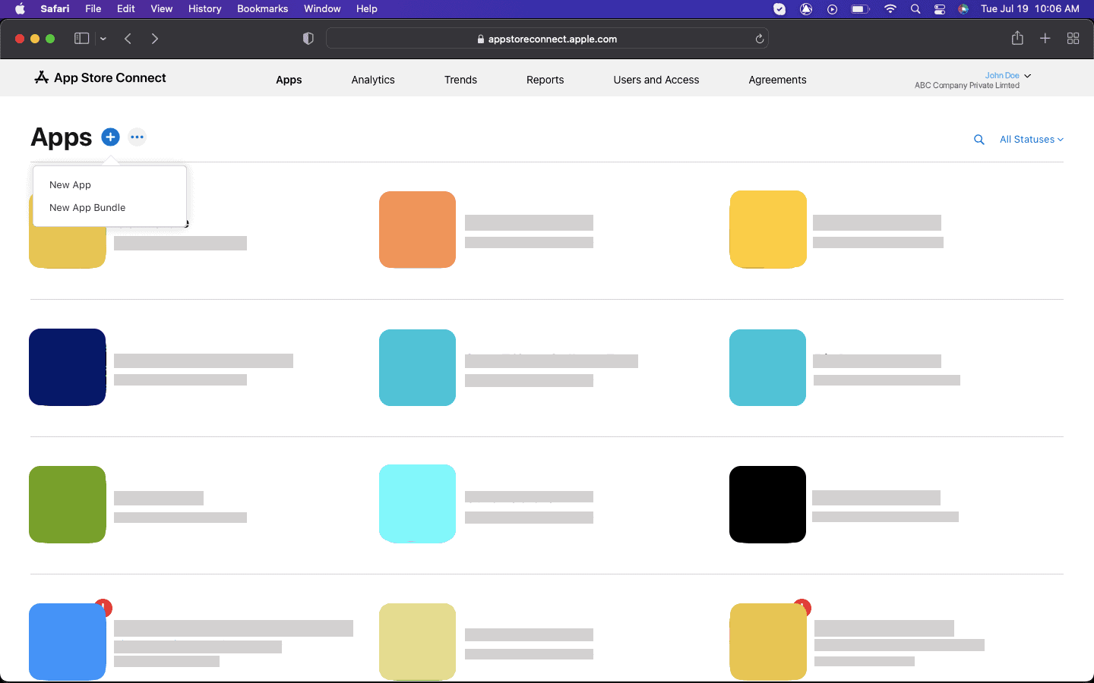
Task: Open the Bookmarks menu
Action: point(262,9)
